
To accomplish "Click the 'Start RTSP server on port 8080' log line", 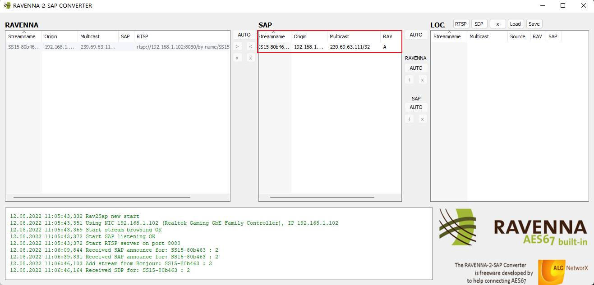I will [x=95, y=243].
